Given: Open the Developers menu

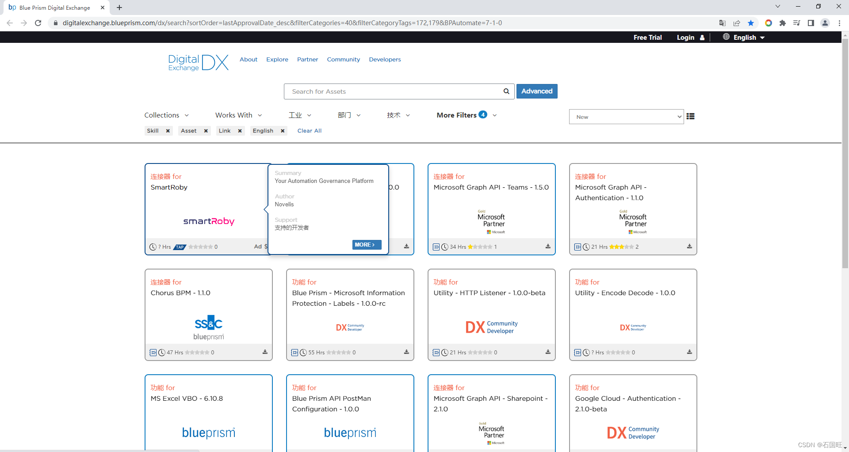Looking at the screenshot, I should pyautogui.click(x=385, y=59).
